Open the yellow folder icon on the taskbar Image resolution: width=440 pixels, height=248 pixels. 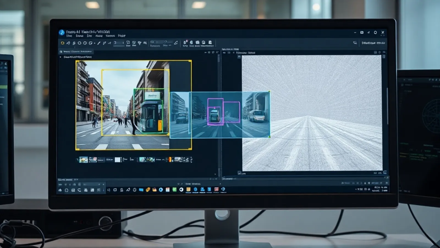point(154,190)
